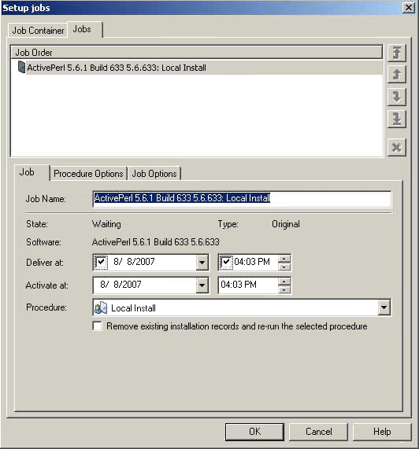Click the Local Install procedure icon
The image size is (419, 449).
101,307
